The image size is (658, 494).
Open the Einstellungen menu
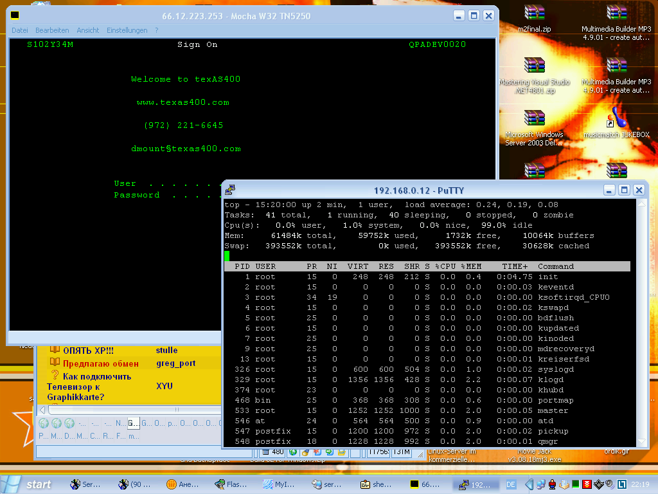[127, 30]
